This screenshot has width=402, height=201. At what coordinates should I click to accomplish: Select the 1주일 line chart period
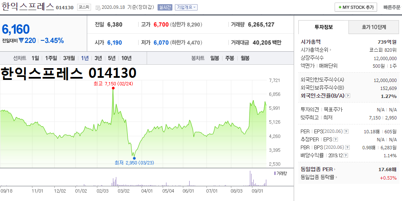pos(51,58)
